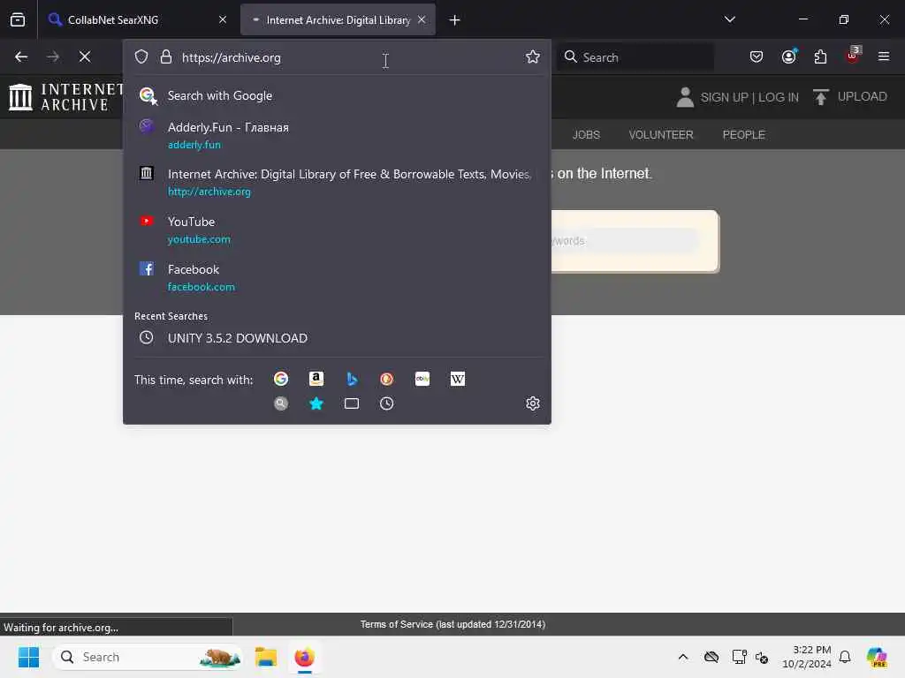The height and width of the screenshot is (678, 905).
Task: Open search settings gear icon
Action: click(533, 403)
